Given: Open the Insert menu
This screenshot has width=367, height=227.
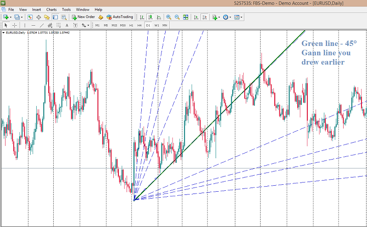Looking at the screenshot, I should [x=36, y=9].
